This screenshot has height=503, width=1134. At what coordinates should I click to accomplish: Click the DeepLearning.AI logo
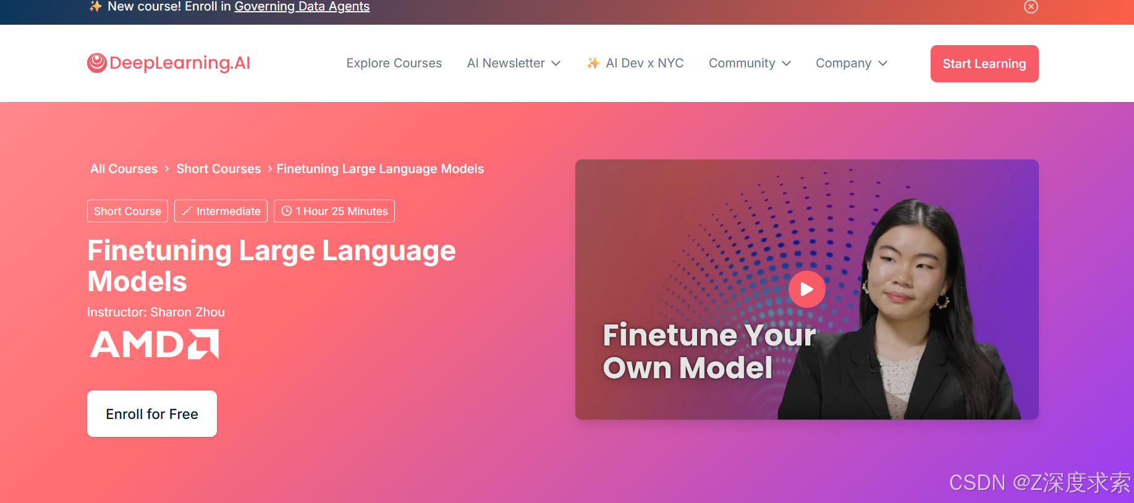tap(169, 63)
